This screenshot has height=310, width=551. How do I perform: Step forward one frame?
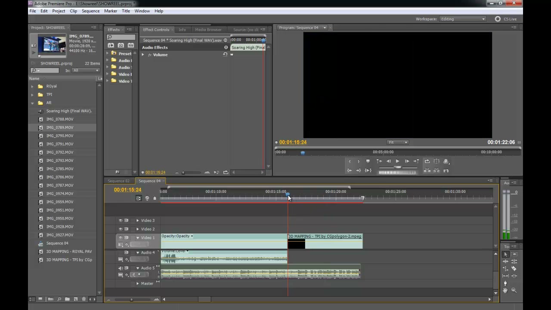click(407, 161)
